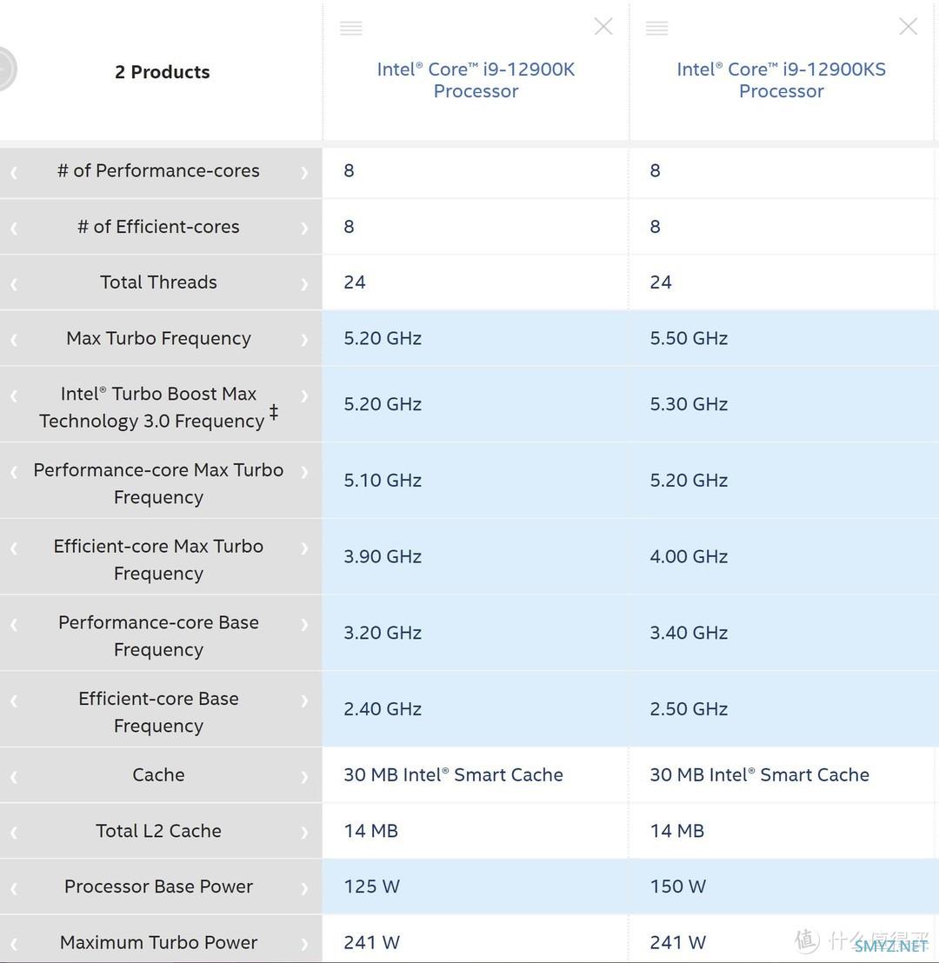Image resolution: width=939 pixels, height=963 pixels.
Task: Click the round back button beside 2 Products
Action: pyautogui.click(x=5, y=69)
